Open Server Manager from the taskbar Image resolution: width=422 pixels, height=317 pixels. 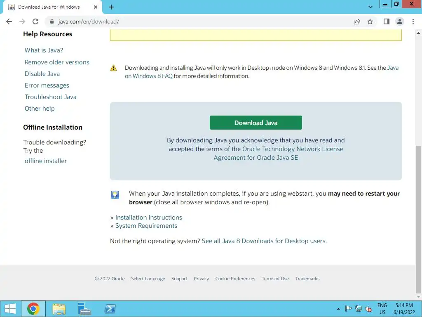(x=84, y=309)
